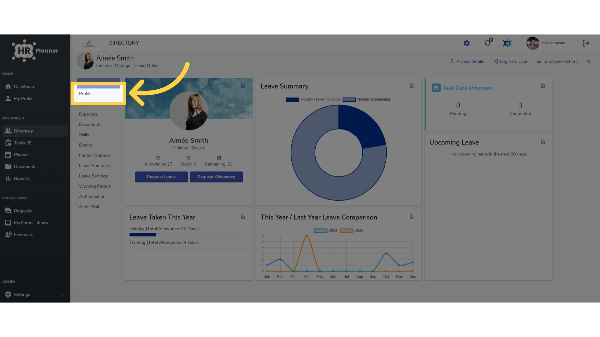The height and width of the screenshot is (337, 600).
Task: Select the Forms / Surveys tab
Action: [98, 155]
